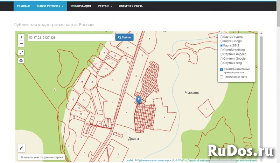This screenshot has height=163, width=280.
Task: Open the Информация menu item
Action: tap(80, 6)
